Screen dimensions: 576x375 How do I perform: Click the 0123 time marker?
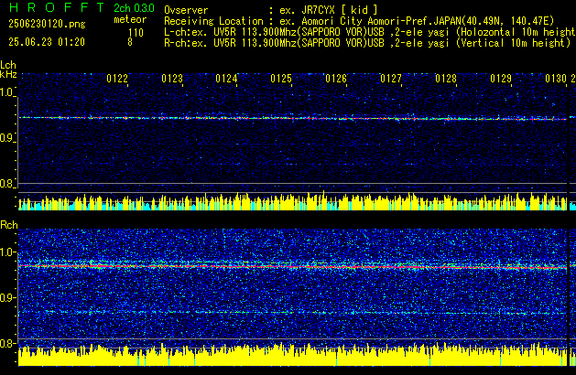pos(172,79)
